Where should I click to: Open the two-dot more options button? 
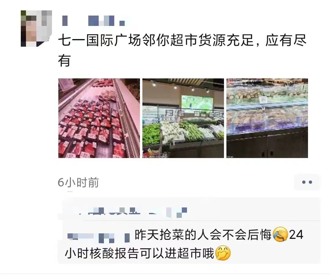(307, 182)
